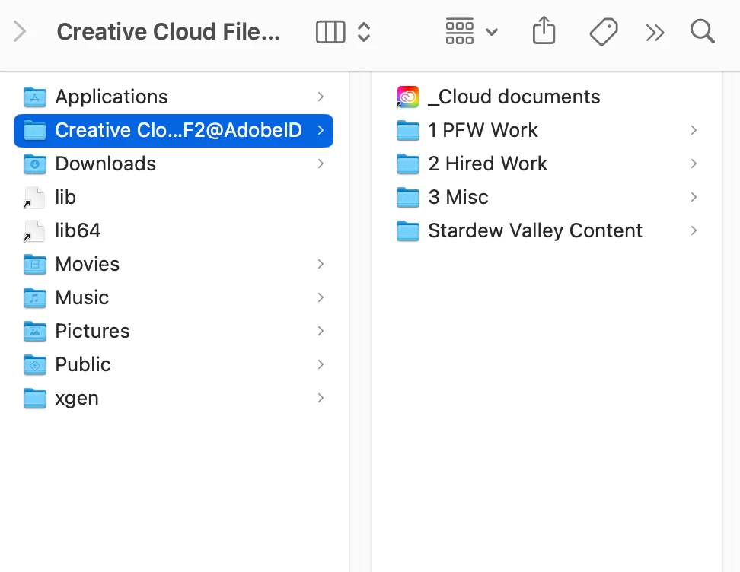Select the lib alias icon
The width and height of the screenshot is (740, 572).
[x=34, y=197]
